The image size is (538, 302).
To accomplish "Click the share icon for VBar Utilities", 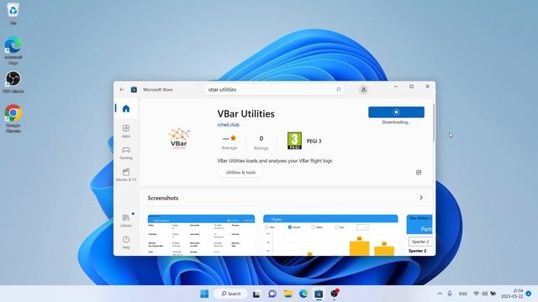I will [x=419, y=172].
